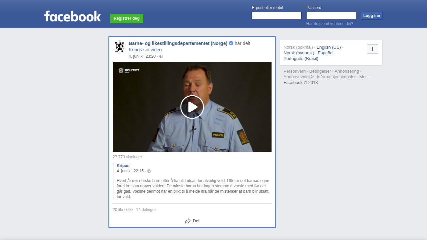Click the verified badge beside the department name

point(231,43)
